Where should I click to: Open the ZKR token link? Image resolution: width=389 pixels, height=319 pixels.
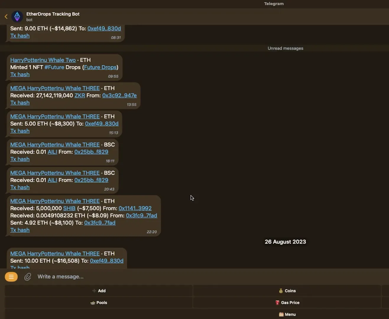(80, 95)
